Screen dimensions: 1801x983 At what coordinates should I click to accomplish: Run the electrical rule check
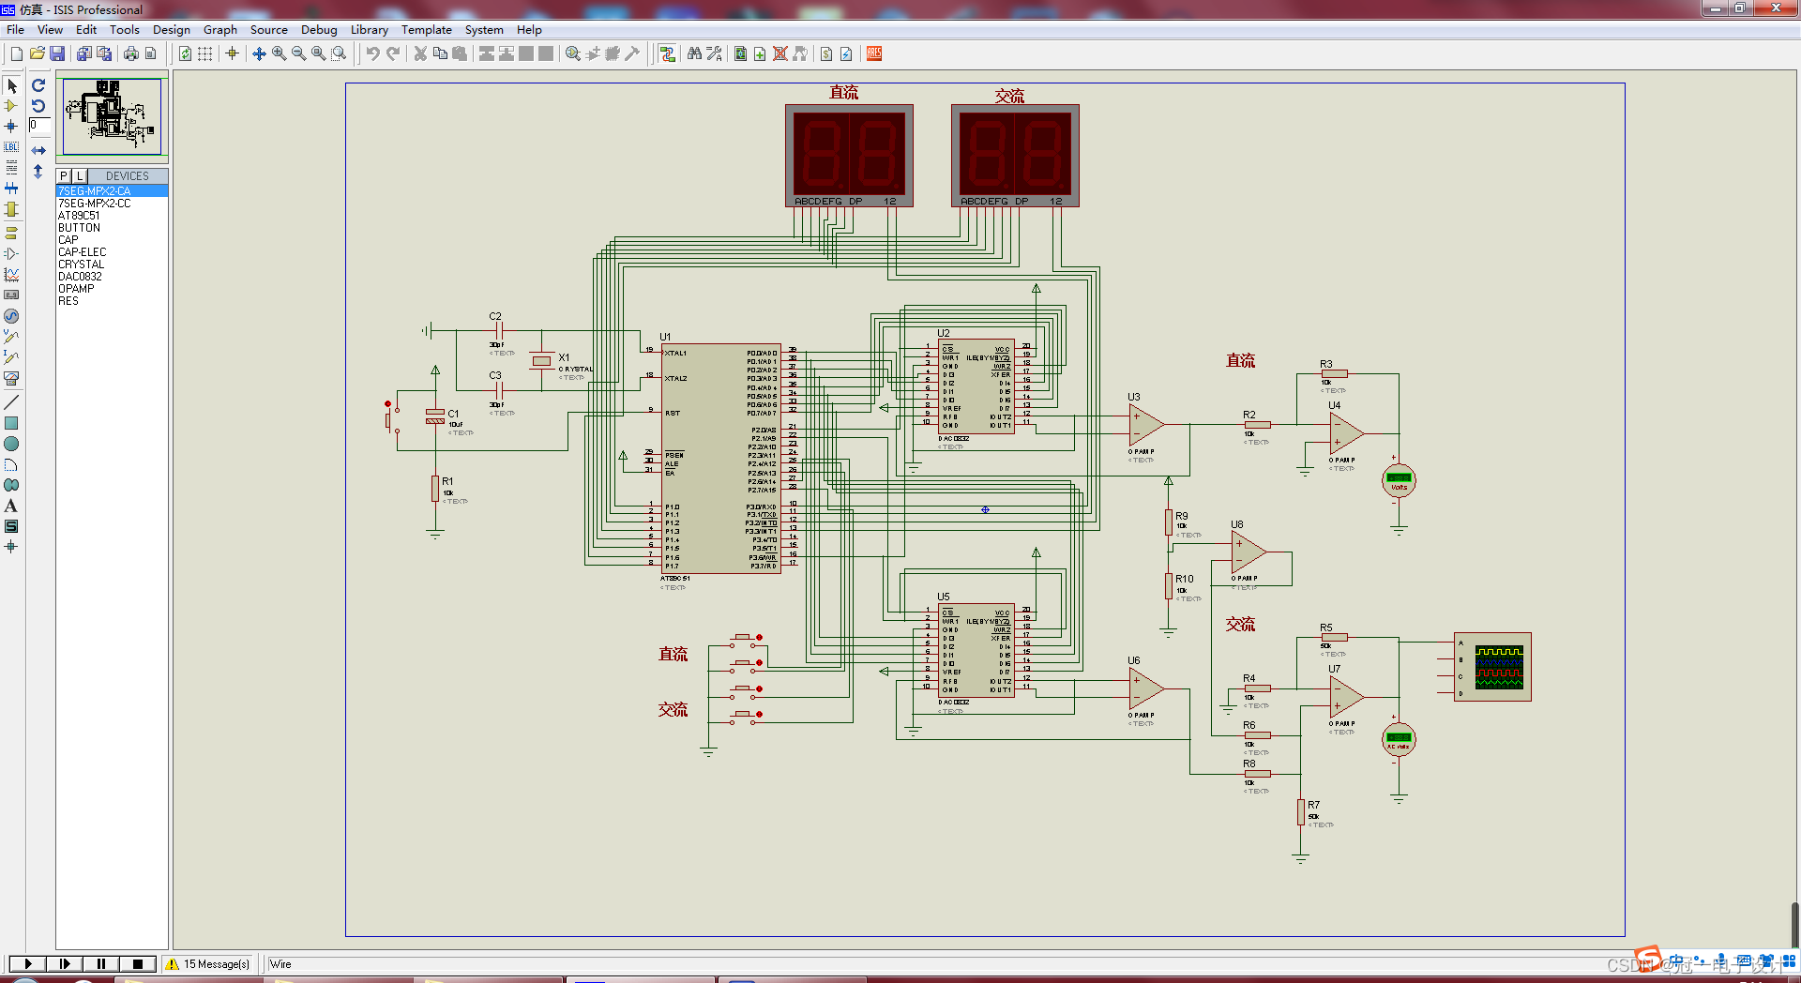[846, 53]
